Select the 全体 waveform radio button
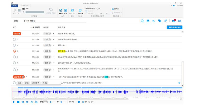The width and height of the screenshot is (198, 106). (x=89, y=102)
